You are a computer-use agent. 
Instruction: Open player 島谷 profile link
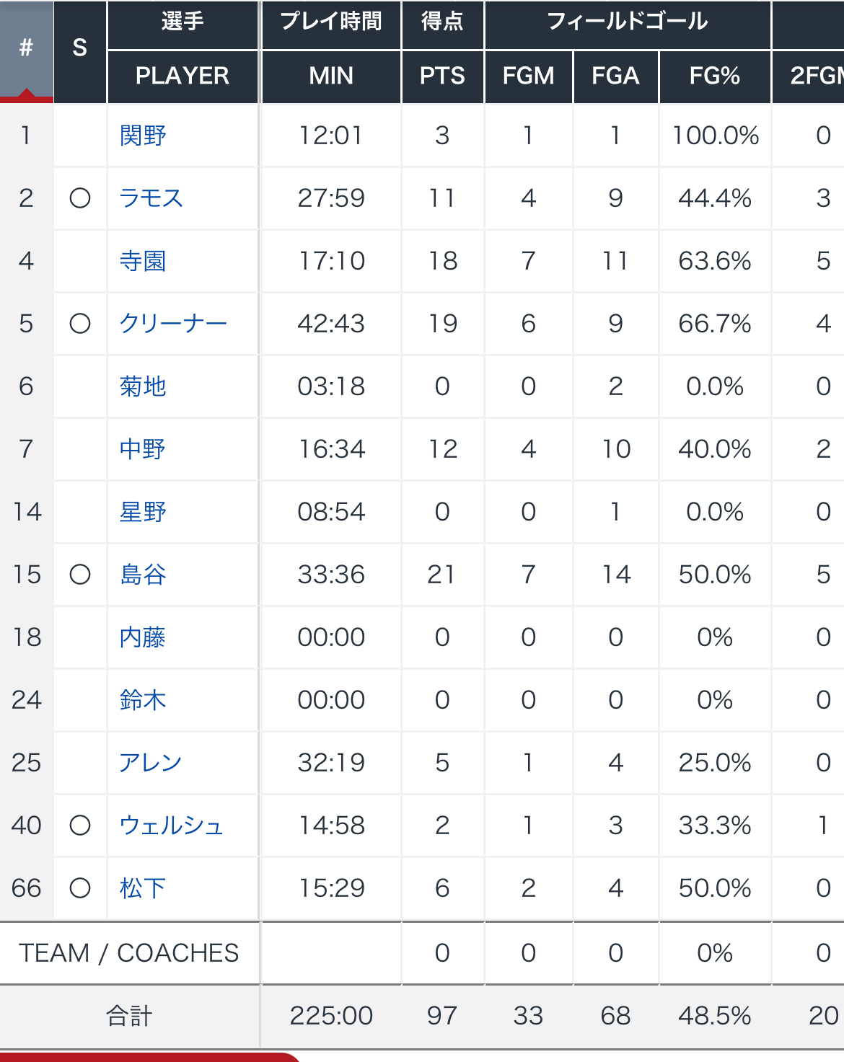click(x=143, y=575)
